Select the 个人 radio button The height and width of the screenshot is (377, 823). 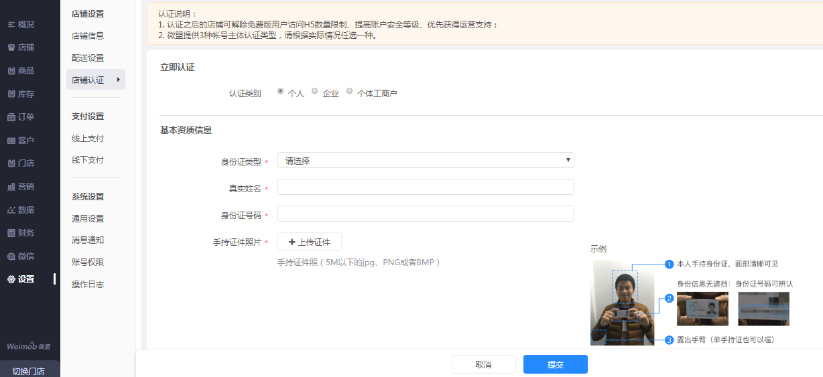click(280, 91)
